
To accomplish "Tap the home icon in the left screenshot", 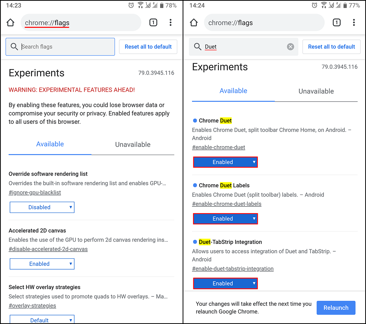I will point(10,23).
